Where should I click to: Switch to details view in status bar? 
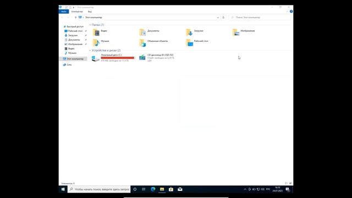286,183
